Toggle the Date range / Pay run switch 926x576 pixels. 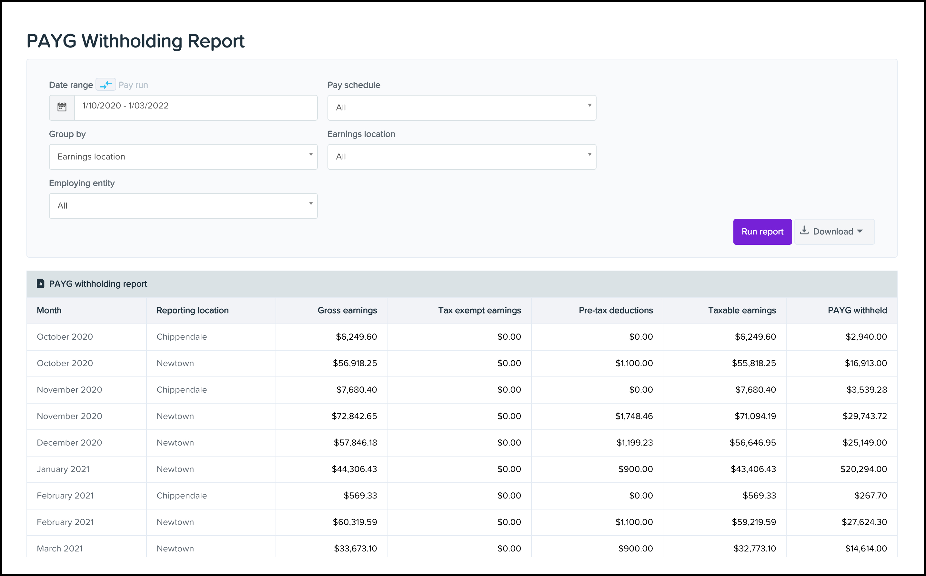tap(106, 85)
